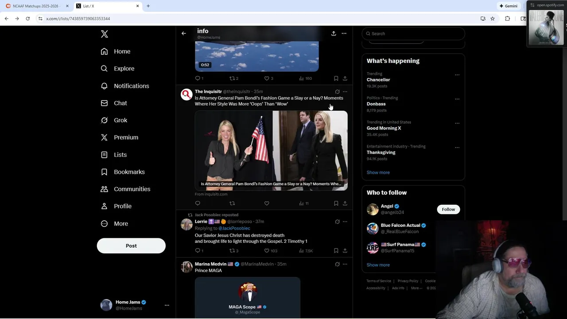Bookmark this page with the star icon

[492, 19]
